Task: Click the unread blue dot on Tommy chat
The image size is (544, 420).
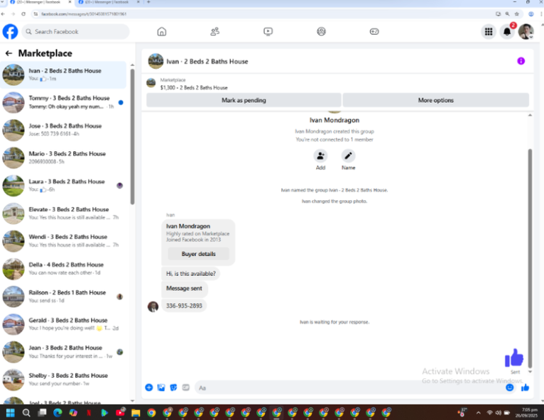Action: (x=121, y=102)
